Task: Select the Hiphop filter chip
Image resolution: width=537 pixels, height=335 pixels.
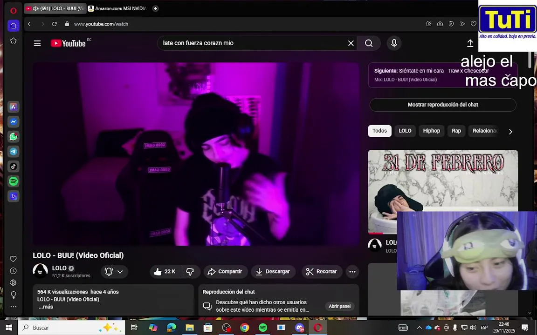Action: 431,131
